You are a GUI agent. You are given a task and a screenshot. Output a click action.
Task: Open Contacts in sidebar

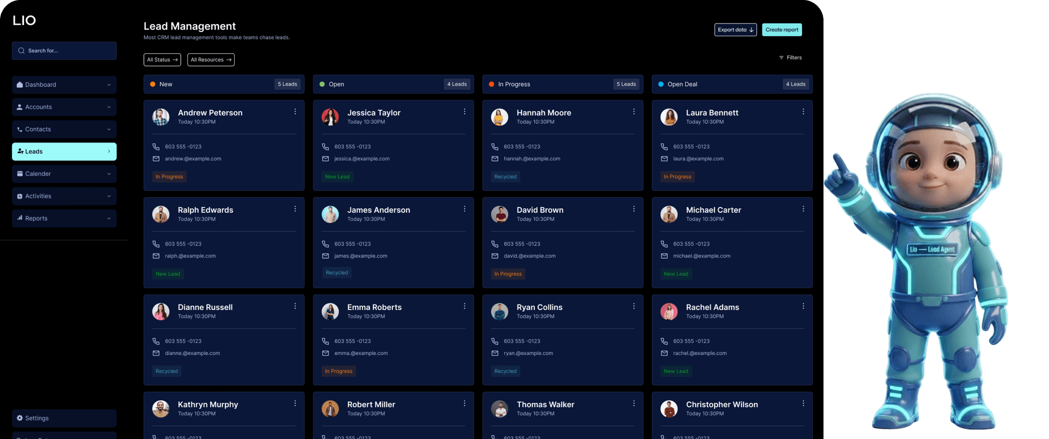64,129
